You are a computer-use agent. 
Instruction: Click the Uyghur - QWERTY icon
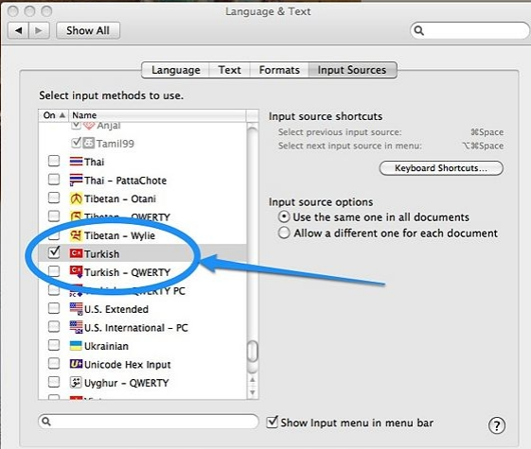pos(77,383)
